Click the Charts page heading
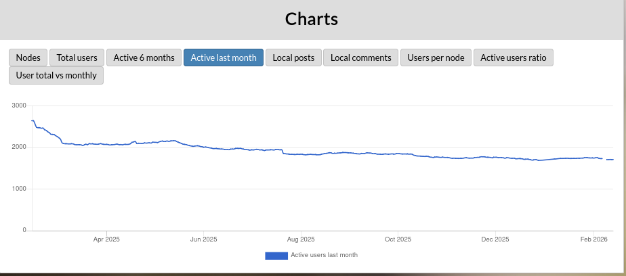The image size is (626, 276). point(312,19)
